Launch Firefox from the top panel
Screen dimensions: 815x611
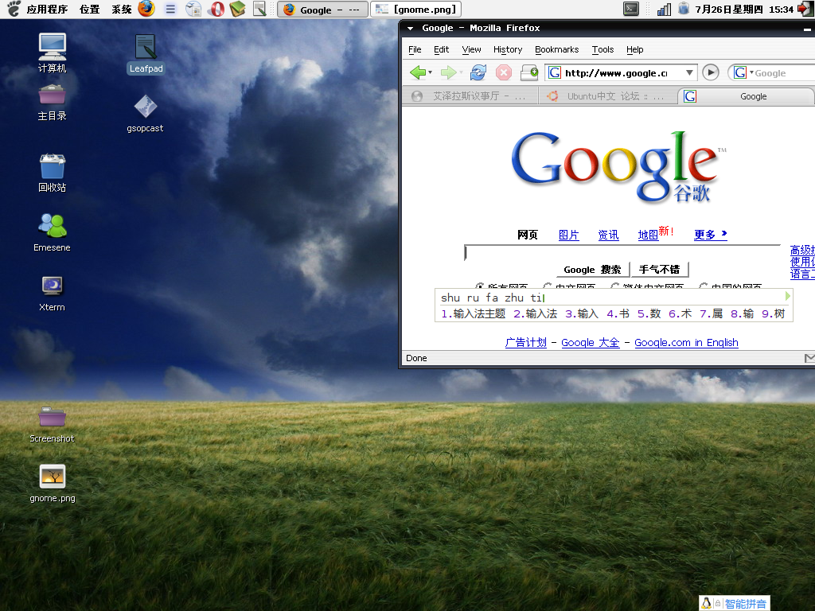point(146,9)
